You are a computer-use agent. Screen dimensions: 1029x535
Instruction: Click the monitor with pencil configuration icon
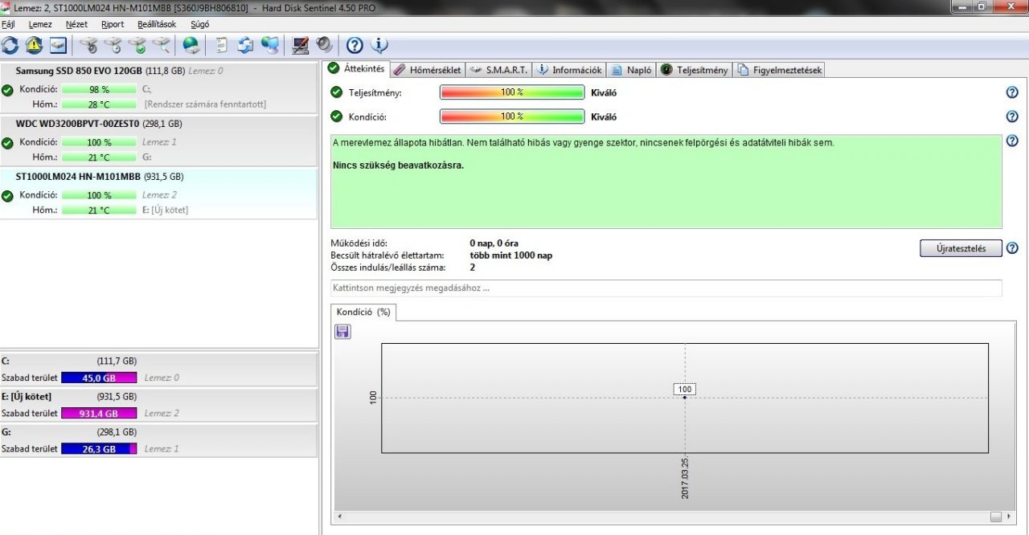[301, 45]
